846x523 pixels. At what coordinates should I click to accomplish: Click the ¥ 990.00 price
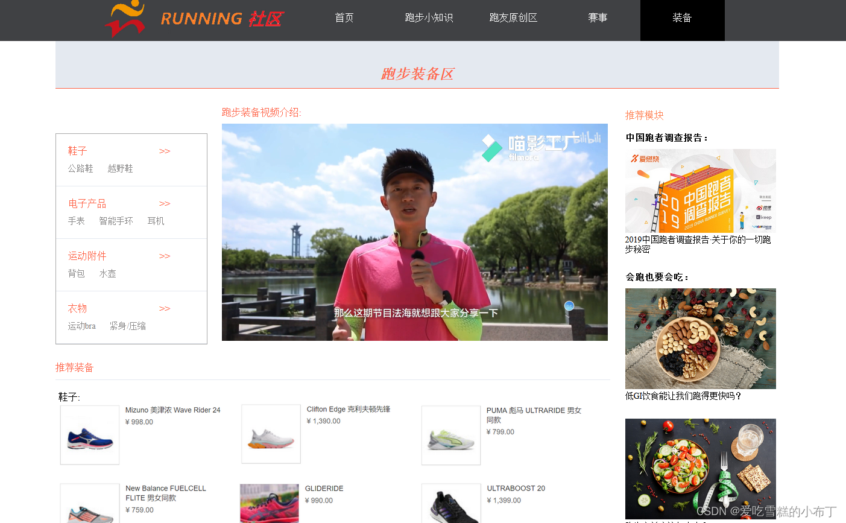click(319, 501)
